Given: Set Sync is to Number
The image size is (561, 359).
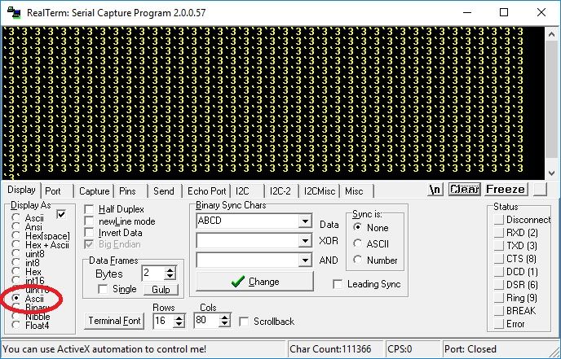Looking at the screenshot, I should [357, 260].
